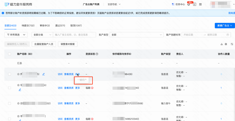This screenshot has width=235, height=121.
Task: Tick the select-all checkbox in the table header
Action: tap(9, 54)
